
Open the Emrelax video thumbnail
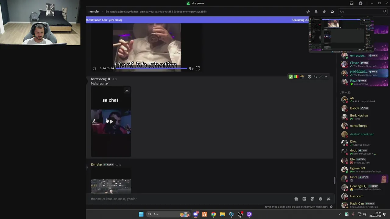click(111, 181)
